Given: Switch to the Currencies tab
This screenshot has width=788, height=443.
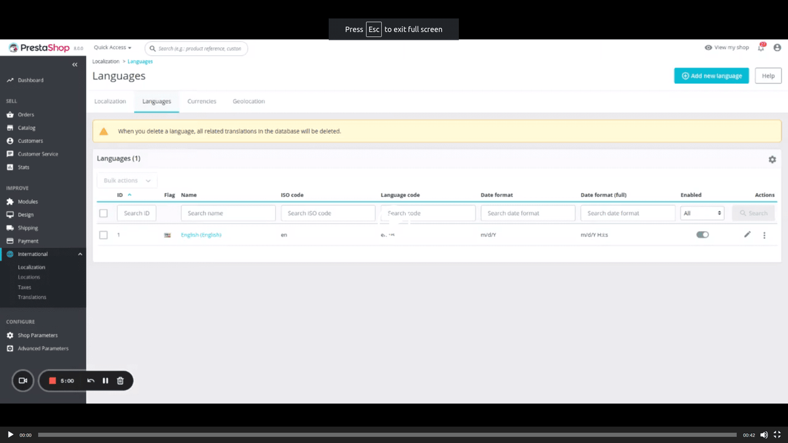Looking at the screenshot, I should pos(202,101).
